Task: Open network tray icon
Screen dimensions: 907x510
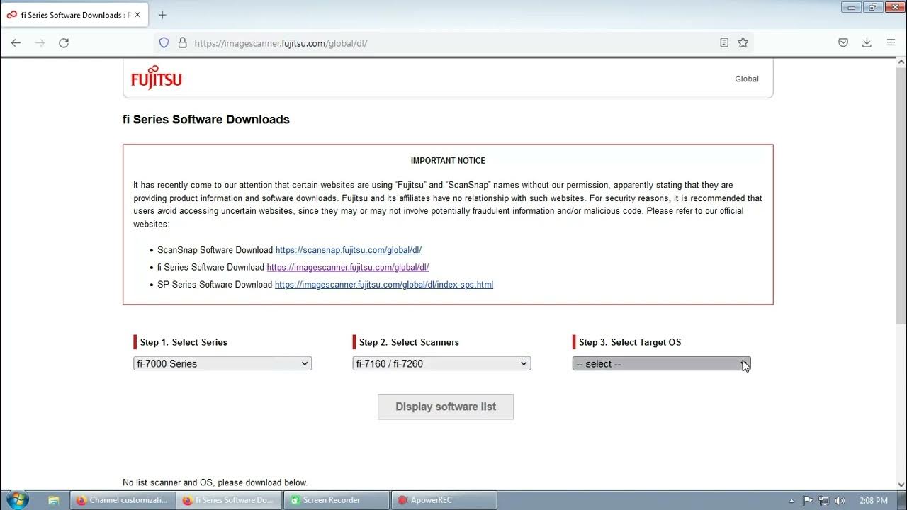Action: tap(824, 500)
